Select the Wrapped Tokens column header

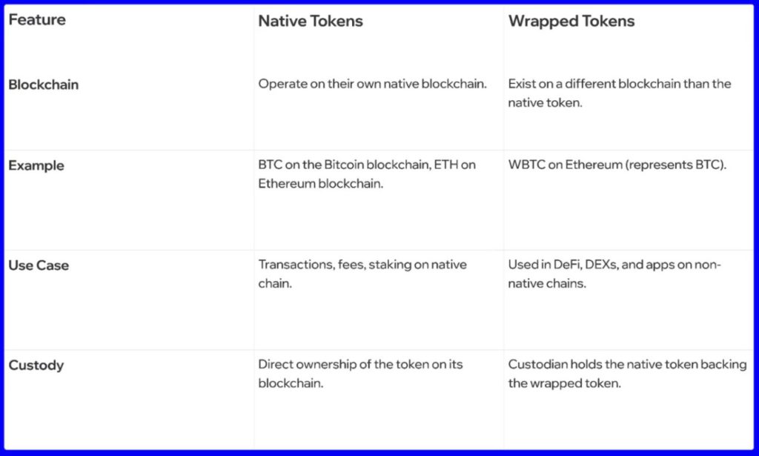pyautogui.click(x=571, y=22)
